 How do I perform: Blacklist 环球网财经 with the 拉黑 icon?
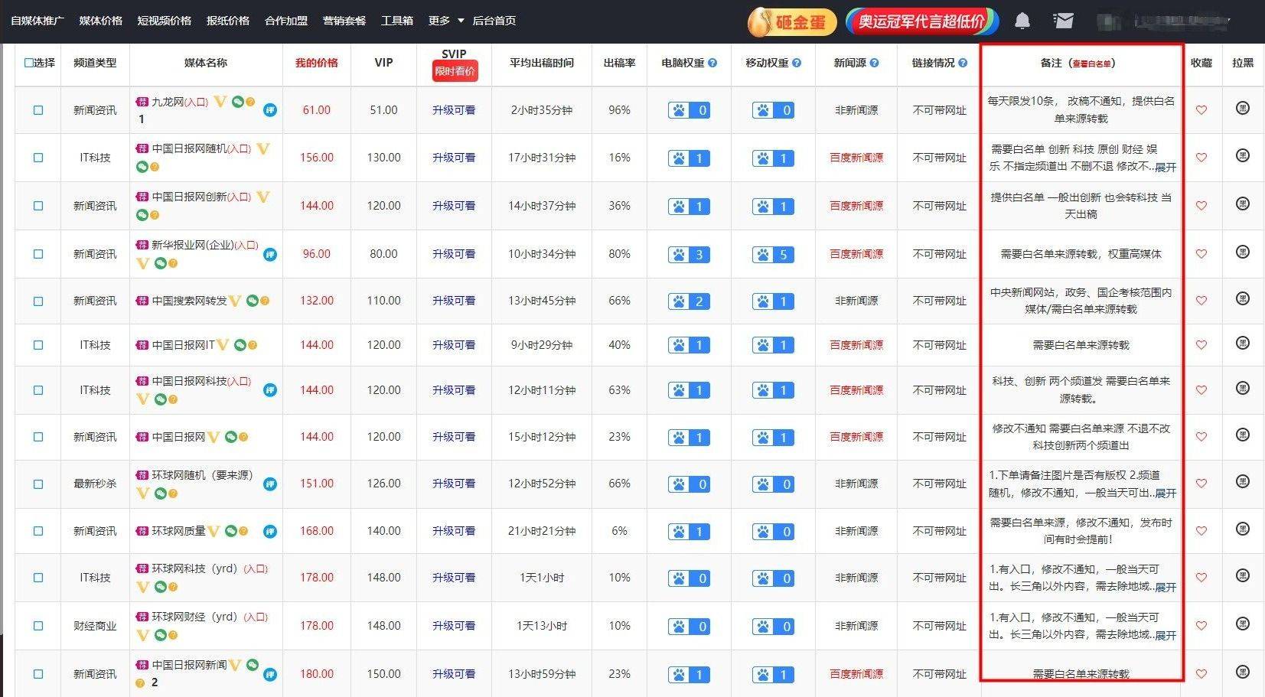[x=1243, y=624]
